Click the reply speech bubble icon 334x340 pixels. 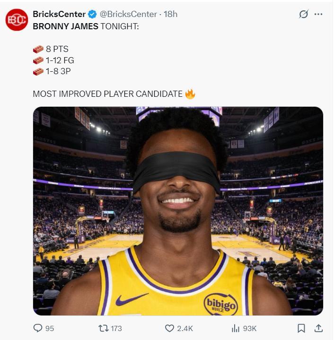[38, 328]
